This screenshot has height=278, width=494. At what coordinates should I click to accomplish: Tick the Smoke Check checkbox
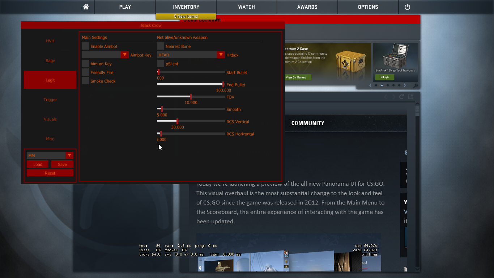(85, 81)
